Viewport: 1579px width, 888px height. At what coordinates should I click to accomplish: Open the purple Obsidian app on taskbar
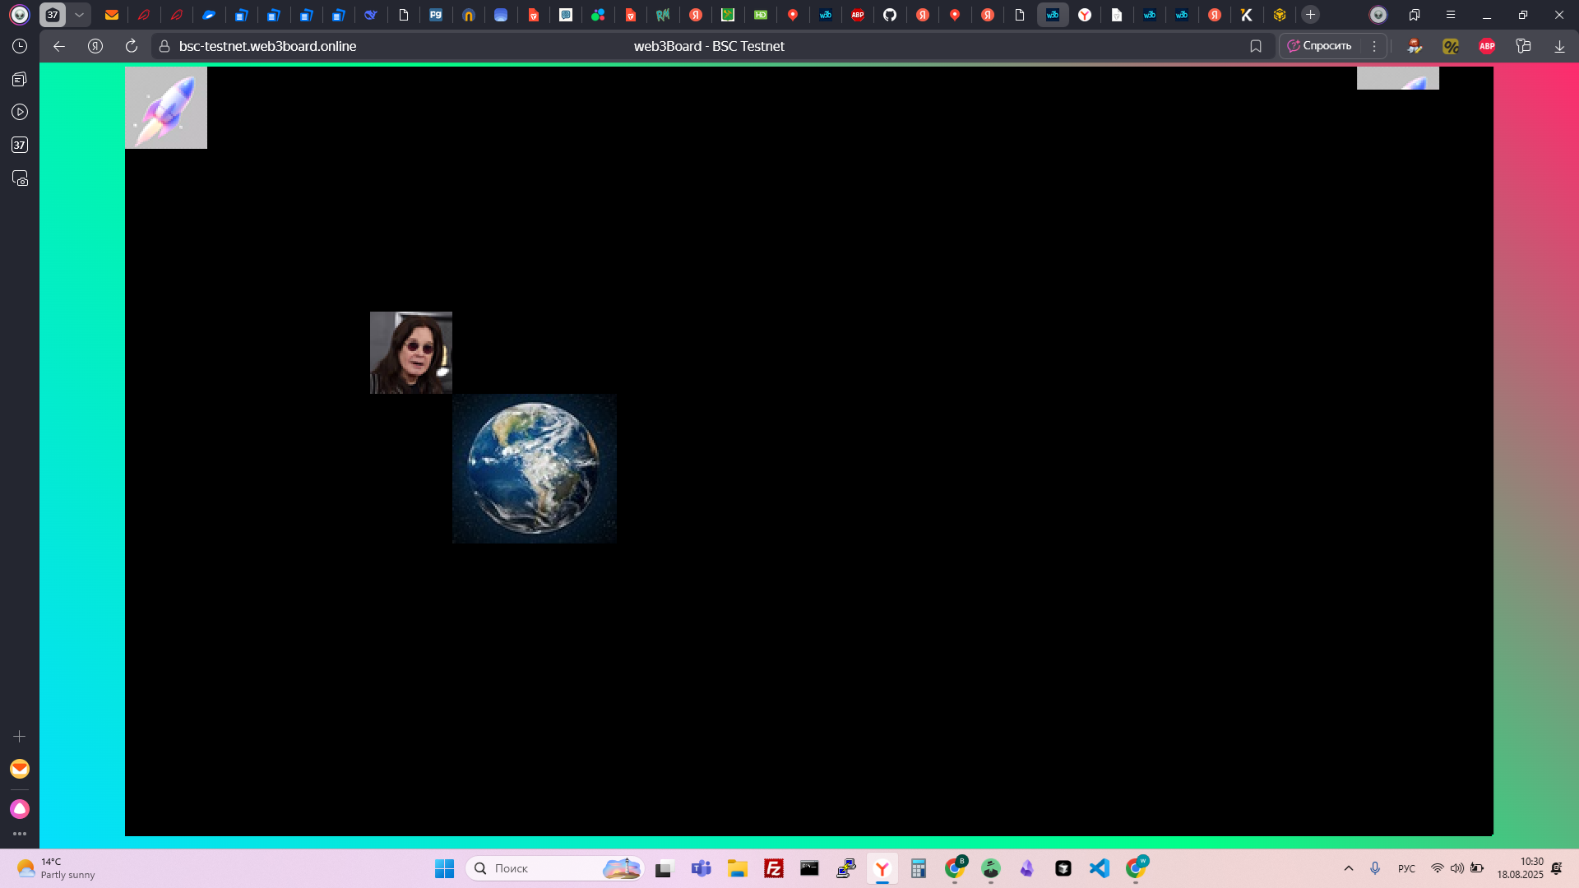[1027, 868]
